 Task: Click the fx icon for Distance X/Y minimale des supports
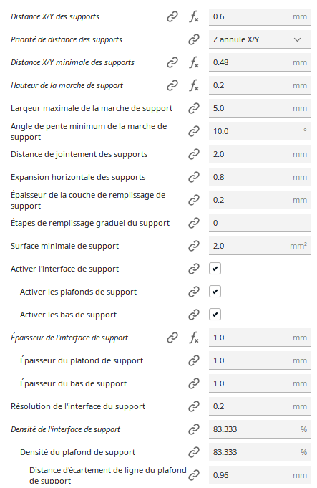[194, 62]
